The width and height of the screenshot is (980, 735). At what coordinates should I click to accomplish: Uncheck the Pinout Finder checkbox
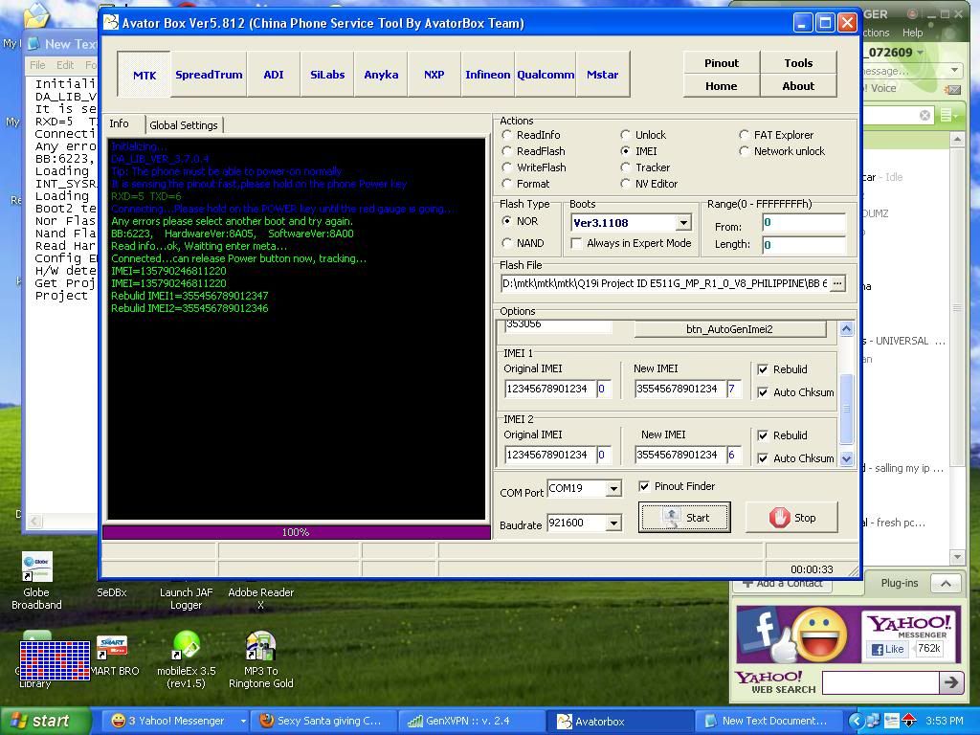point(644,486)
